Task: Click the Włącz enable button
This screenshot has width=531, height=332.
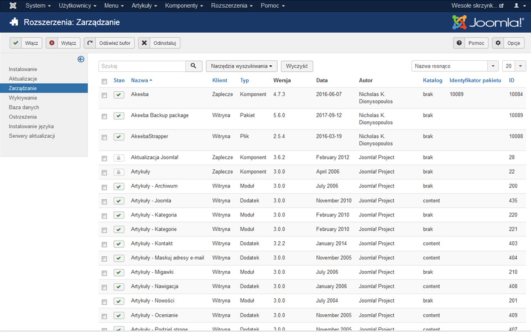Action: [x=26, y=43]
